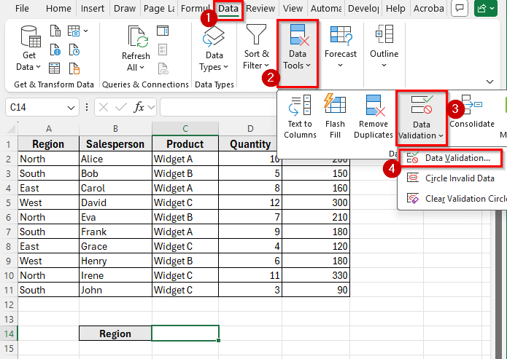507x359 pixels.
Task: Switch to the View tab
Action: point(293,9)
